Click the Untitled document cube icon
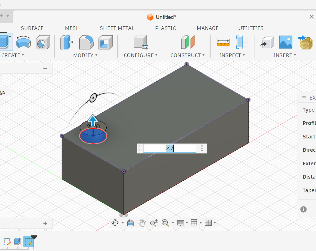This screenshot has width=316, height=251. click(150, 17)
